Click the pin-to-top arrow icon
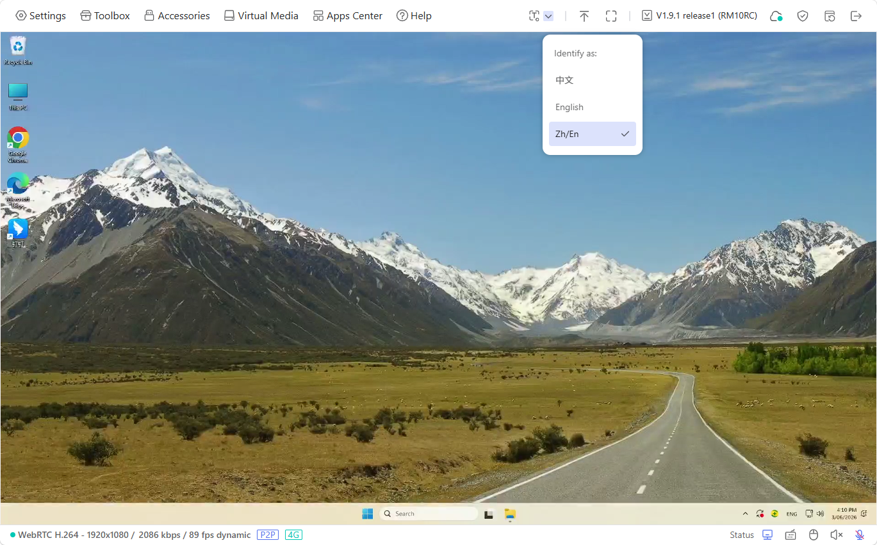Image resolution: width=877 pixels, height=545 pixels. coord(584,16)
